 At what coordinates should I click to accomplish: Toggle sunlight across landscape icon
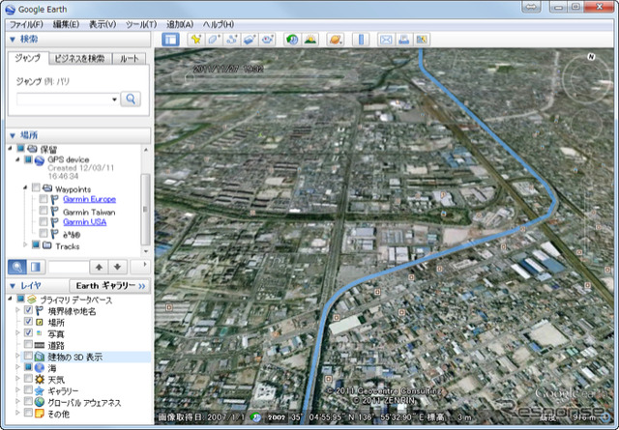coord(310,40)
